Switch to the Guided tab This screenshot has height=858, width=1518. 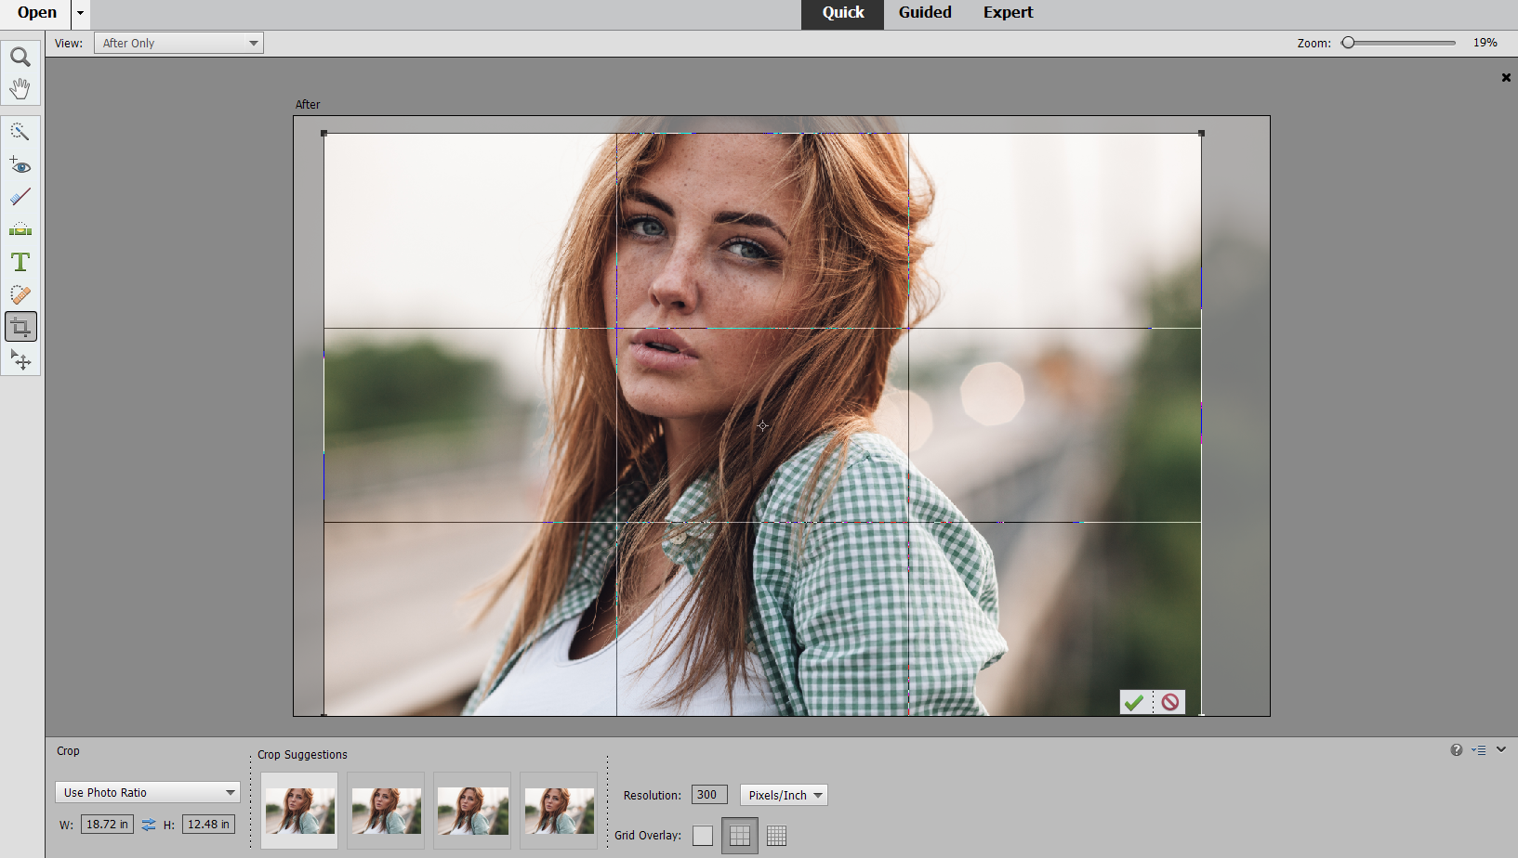coord(924,13)
